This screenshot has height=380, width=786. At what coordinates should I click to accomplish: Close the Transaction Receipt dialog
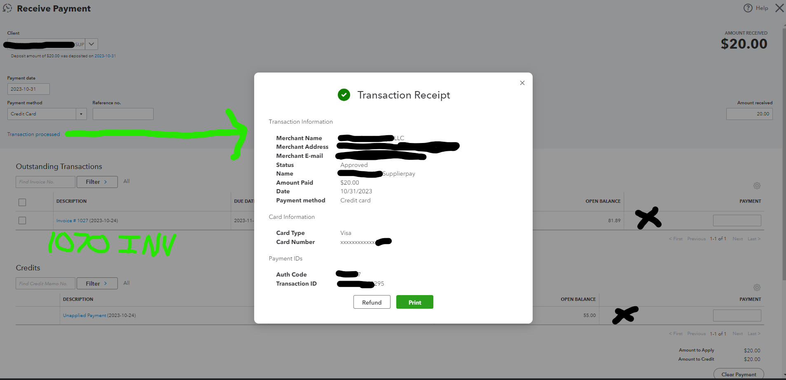[x=522, y=82]
